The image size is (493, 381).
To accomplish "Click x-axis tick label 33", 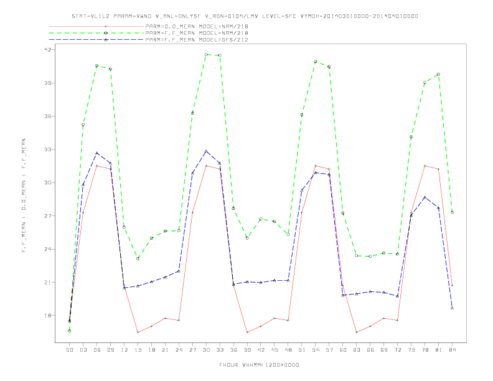I will tap(220, 350).
